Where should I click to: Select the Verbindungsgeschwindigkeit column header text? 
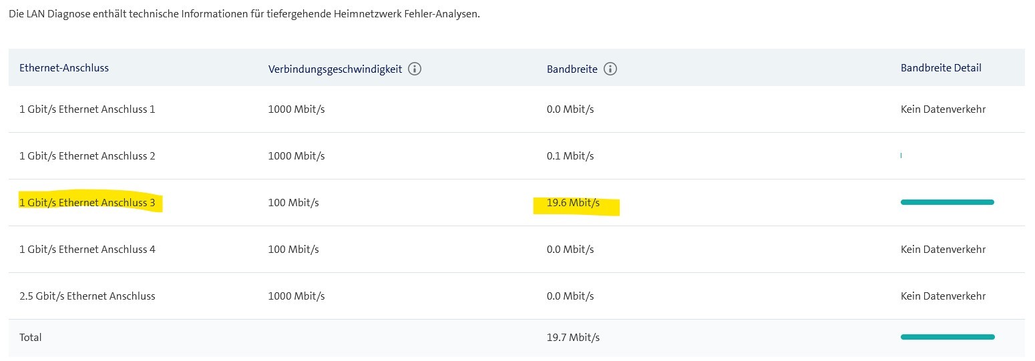point(335,69)
